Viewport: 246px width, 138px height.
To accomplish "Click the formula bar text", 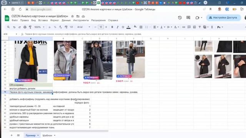I will tap(83, 34).
